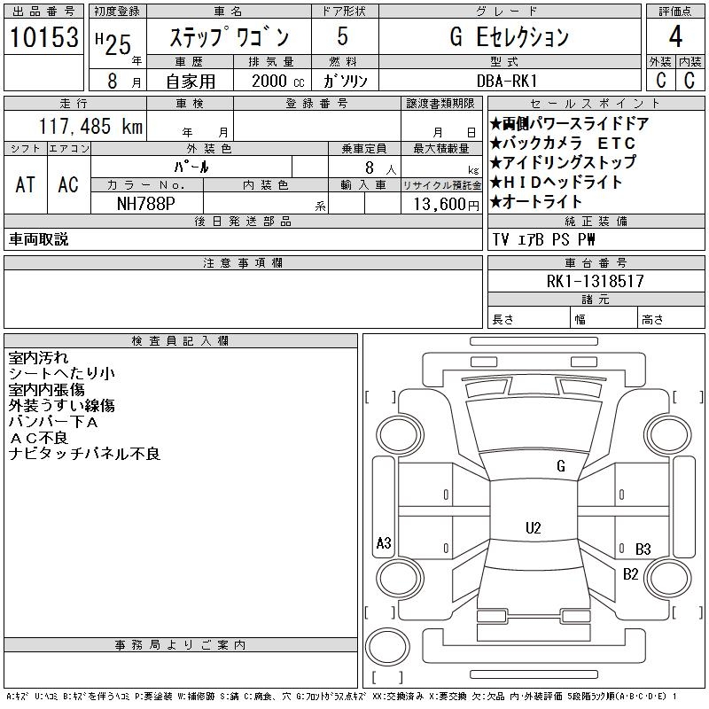
Task: Click the 純正装備 header
Action: coord(596,221)
